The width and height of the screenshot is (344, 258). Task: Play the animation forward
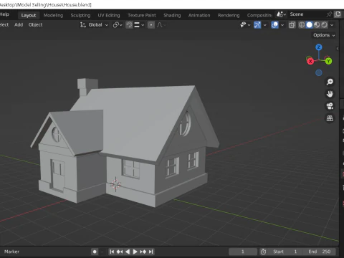point(135,252)
